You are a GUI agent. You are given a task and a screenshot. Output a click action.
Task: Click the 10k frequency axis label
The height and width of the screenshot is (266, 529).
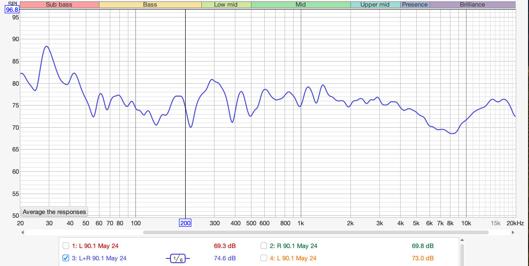coord(466,223)
